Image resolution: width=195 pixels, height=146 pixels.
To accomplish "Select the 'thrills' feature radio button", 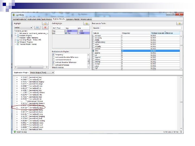I will point(93,40).
